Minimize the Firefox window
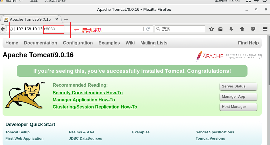The image size is (270, 145). [247, 10]
